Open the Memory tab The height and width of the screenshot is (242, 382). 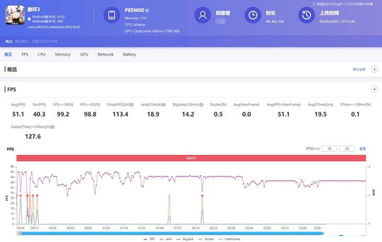(63, 54)
